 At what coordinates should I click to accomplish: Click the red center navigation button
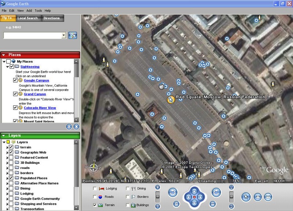pos(194,197)
